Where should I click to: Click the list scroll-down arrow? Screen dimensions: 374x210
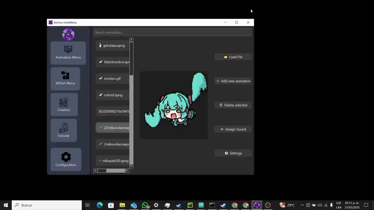tap(131, 166)
